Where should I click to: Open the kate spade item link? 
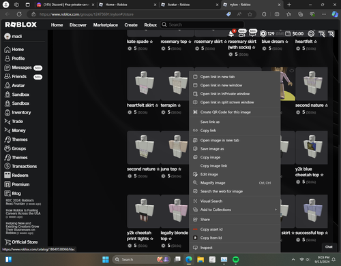click(140, 41)
